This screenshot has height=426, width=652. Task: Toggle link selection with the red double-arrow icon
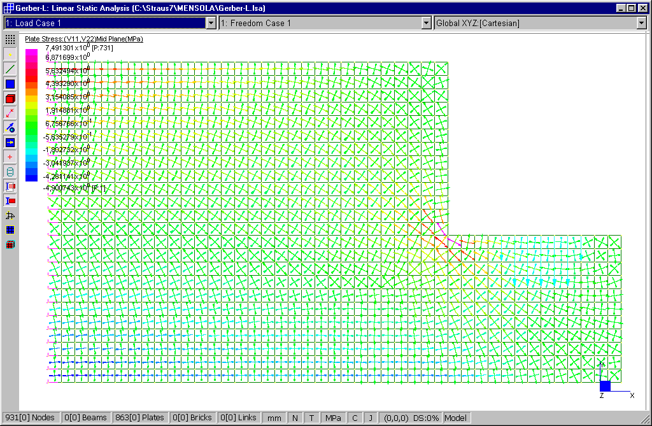click(x=10, y=113)
